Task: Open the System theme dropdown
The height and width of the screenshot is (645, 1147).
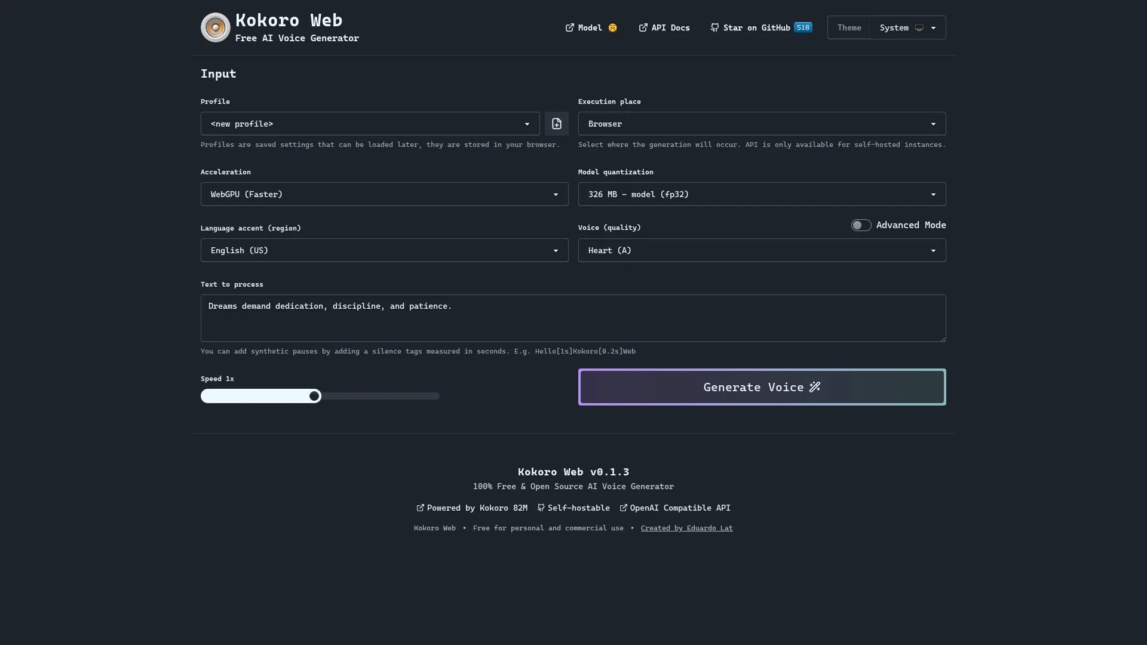Action: pos(907,27)
